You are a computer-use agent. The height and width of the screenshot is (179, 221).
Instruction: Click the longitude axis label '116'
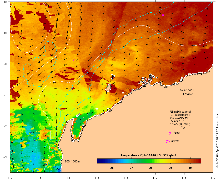126,177
